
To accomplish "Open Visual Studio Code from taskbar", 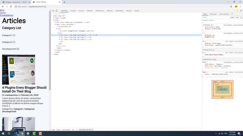I will pyautogui.click(x=16, y=133).
